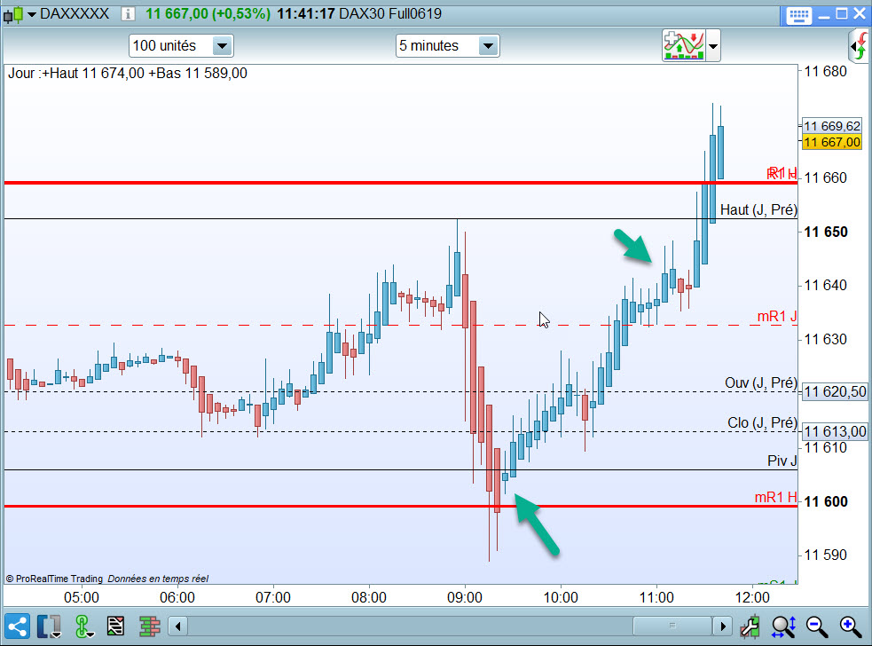The height and width of the screenshot is (646, 872).
Task: Click the green link group icon
Action: [x=82, y=626]
